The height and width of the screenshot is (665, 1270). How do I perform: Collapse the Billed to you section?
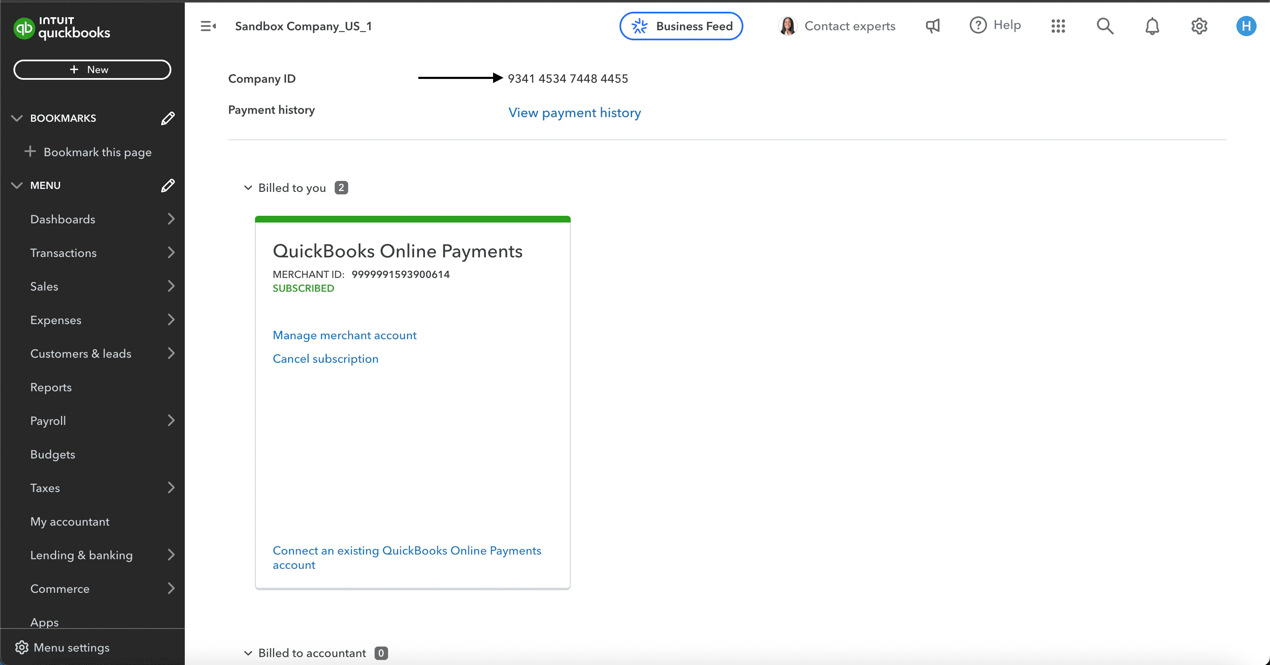click(x=248, y=188)
